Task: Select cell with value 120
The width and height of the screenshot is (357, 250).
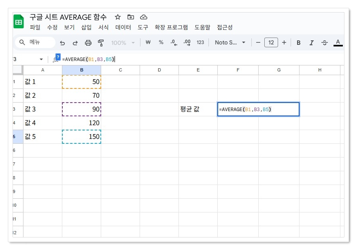Action: tap(81, 123)
